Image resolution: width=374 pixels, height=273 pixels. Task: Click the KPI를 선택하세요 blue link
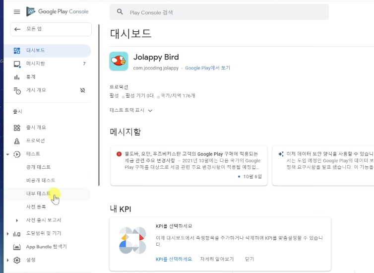174,259
